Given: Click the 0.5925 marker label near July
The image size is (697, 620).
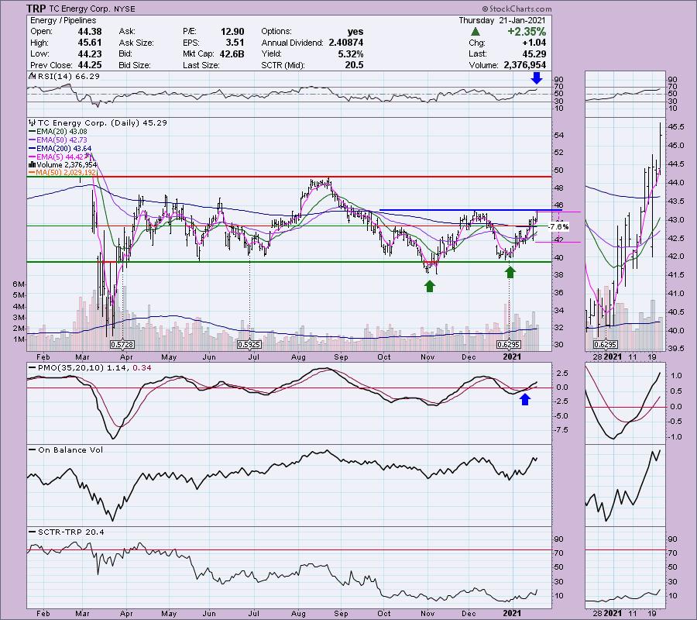Looking at the screenshot, I should pyautogui.click(x=249, y=345).
